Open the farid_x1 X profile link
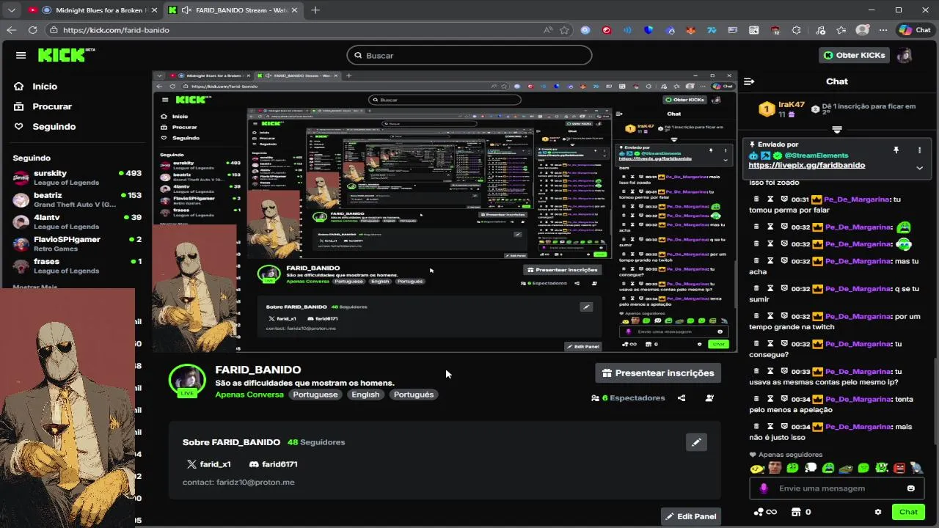Image resolution: width=939 pixels, height=528 pixels. coord(209,464)
